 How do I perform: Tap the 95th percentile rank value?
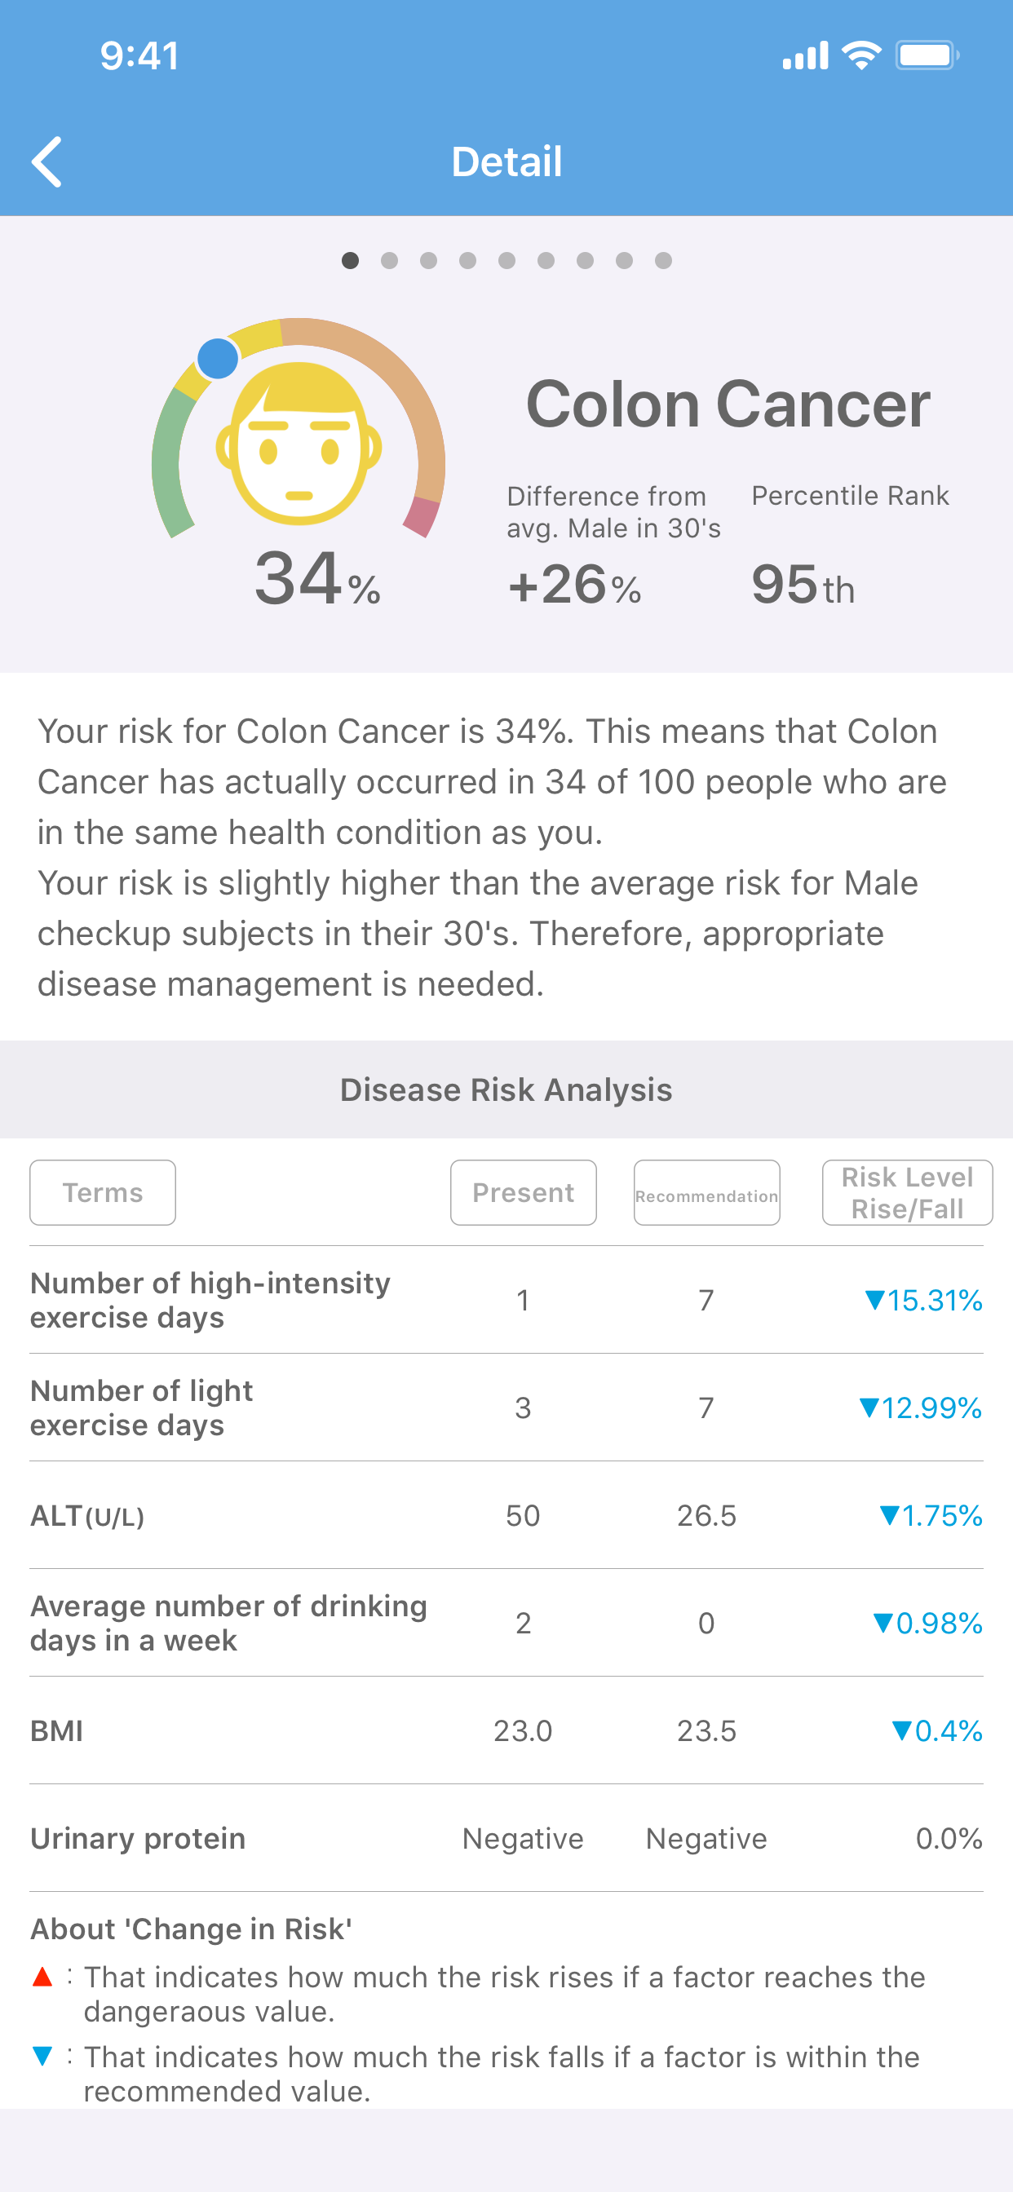[x=802, y=585]
